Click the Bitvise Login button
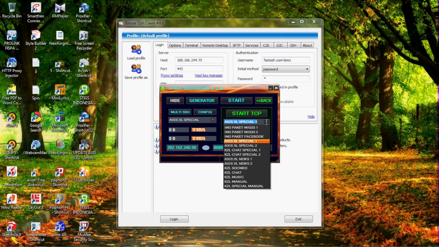The image size is (439, 247). 174,219
